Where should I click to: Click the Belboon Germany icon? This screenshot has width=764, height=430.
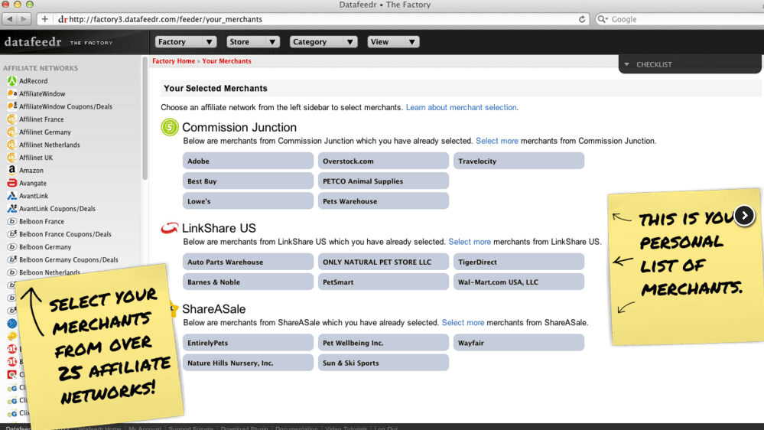pos(11,246)
